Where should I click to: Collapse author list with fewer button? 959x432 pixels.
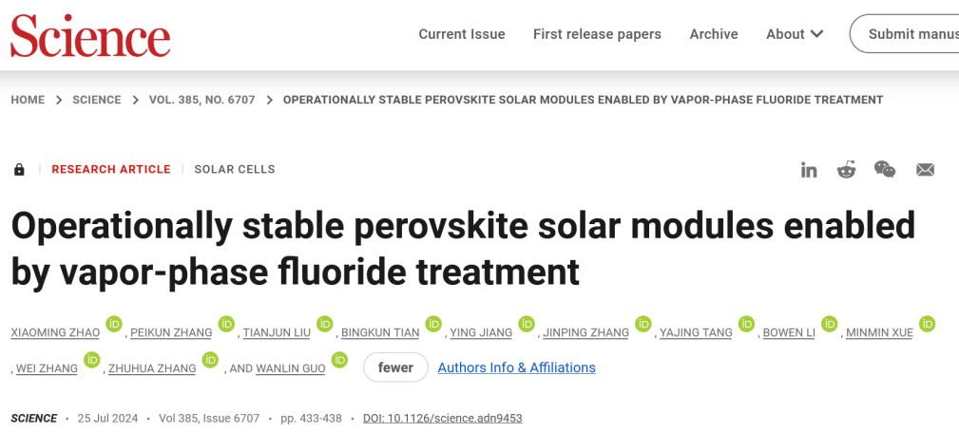395,367
